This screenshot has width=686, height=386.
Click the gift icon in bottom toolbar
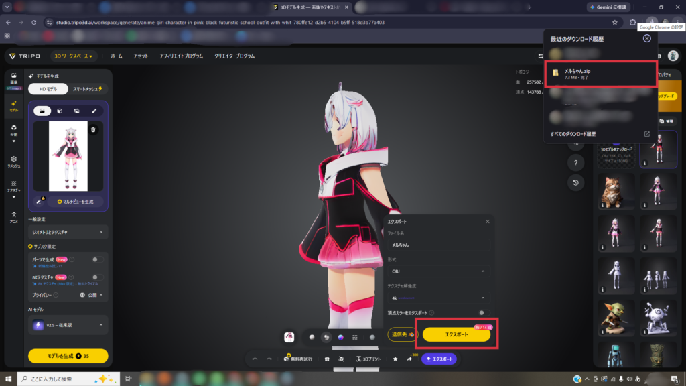point(327,359)
